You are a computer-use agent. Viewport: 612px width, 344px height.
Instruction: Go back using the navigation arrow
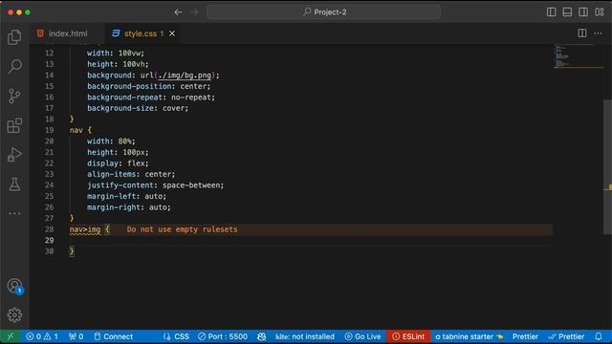click(178, 12)
